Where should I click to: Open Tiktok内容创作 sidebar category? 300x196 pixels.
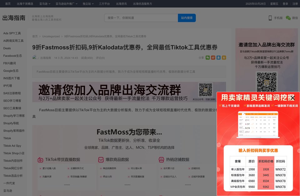coord(13,161)
